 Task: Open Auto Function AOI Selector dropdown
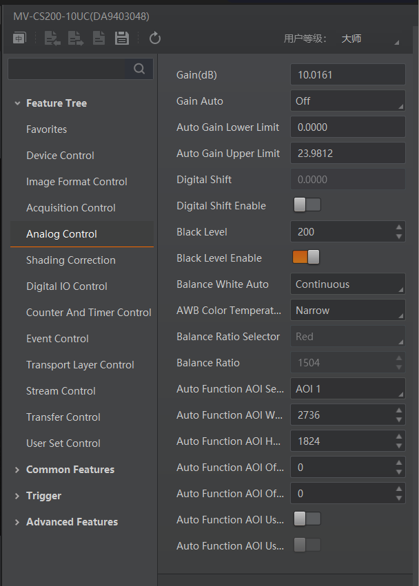(348, 388)
